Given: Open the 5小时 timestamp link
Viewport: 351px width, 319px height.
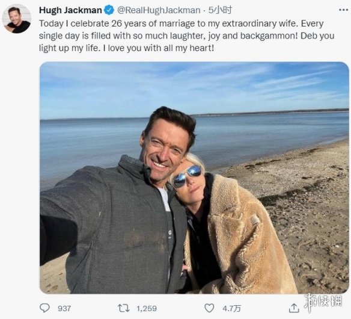Looking at the screenshot, I should click(220, 10).
